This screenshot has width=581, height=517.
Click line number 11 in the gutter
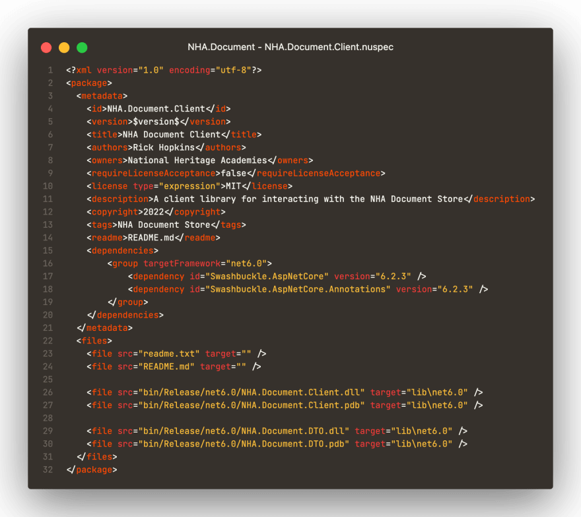[x=48, y=199]
